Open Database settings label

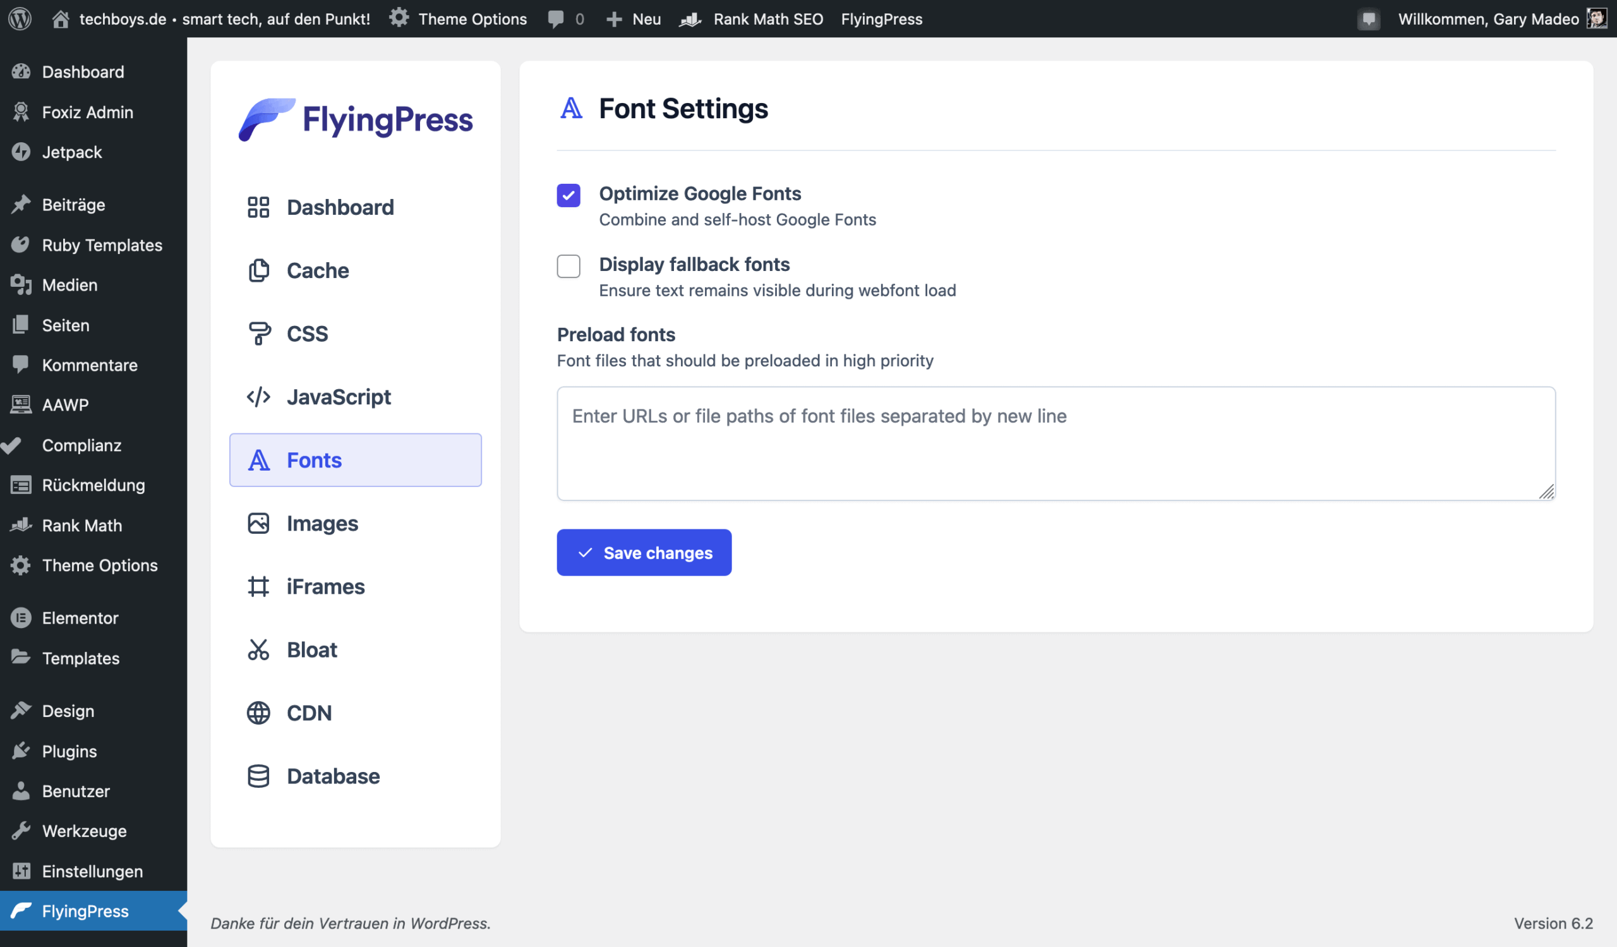334,776
